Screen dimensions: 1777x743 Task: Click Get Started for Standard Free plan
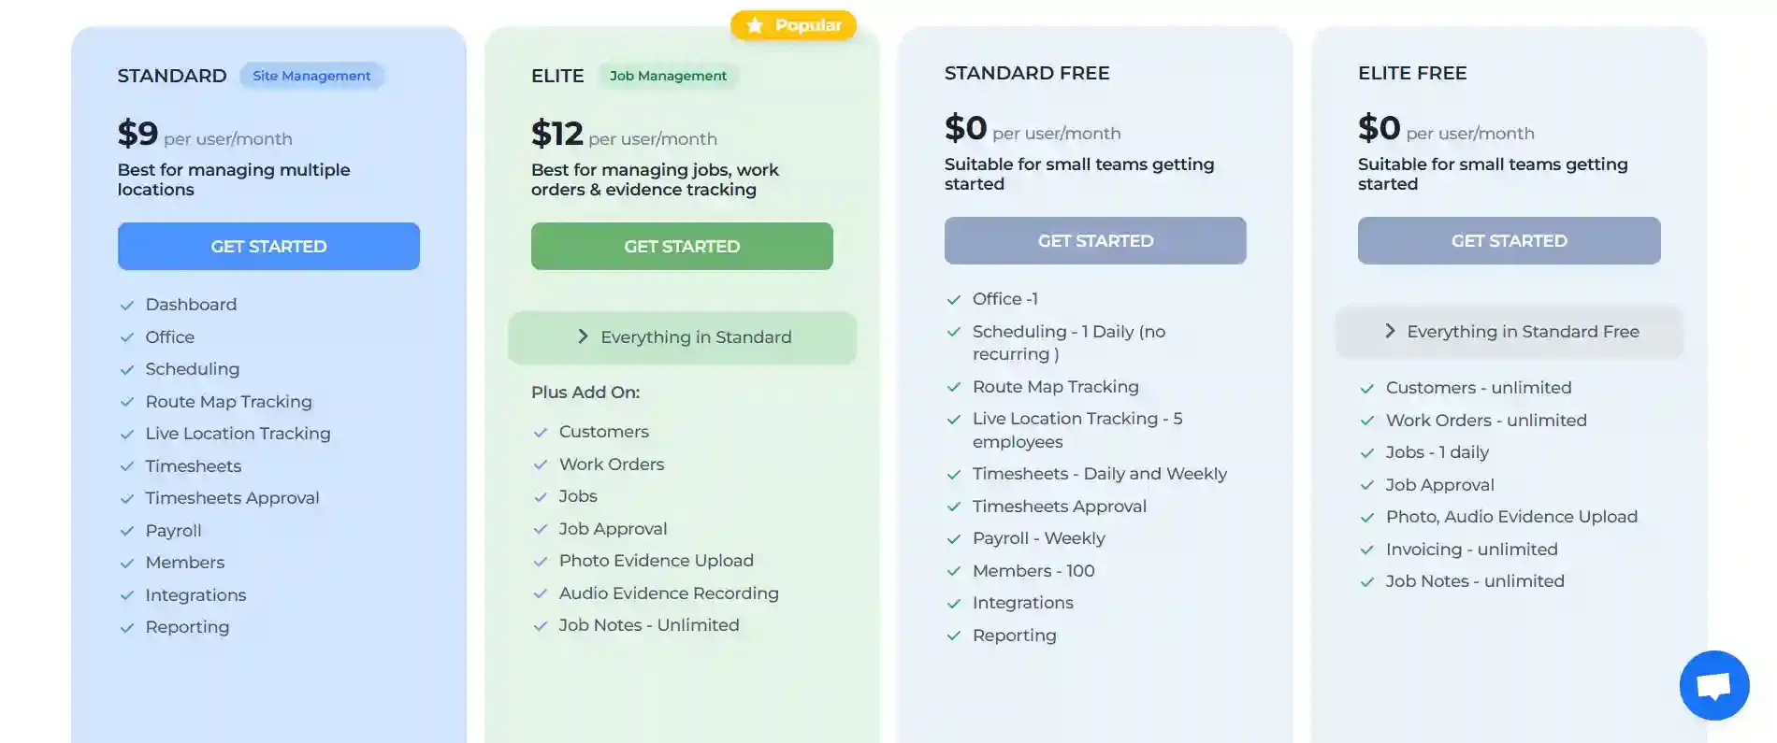pyautogui.click(x=1095, y=241)
